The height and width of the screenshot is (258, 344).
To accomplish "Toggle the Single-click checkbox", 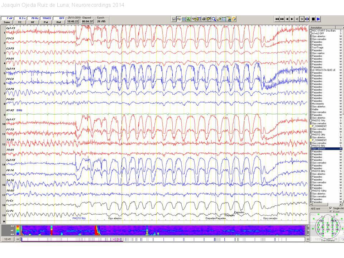I will [x=330, y=208].
